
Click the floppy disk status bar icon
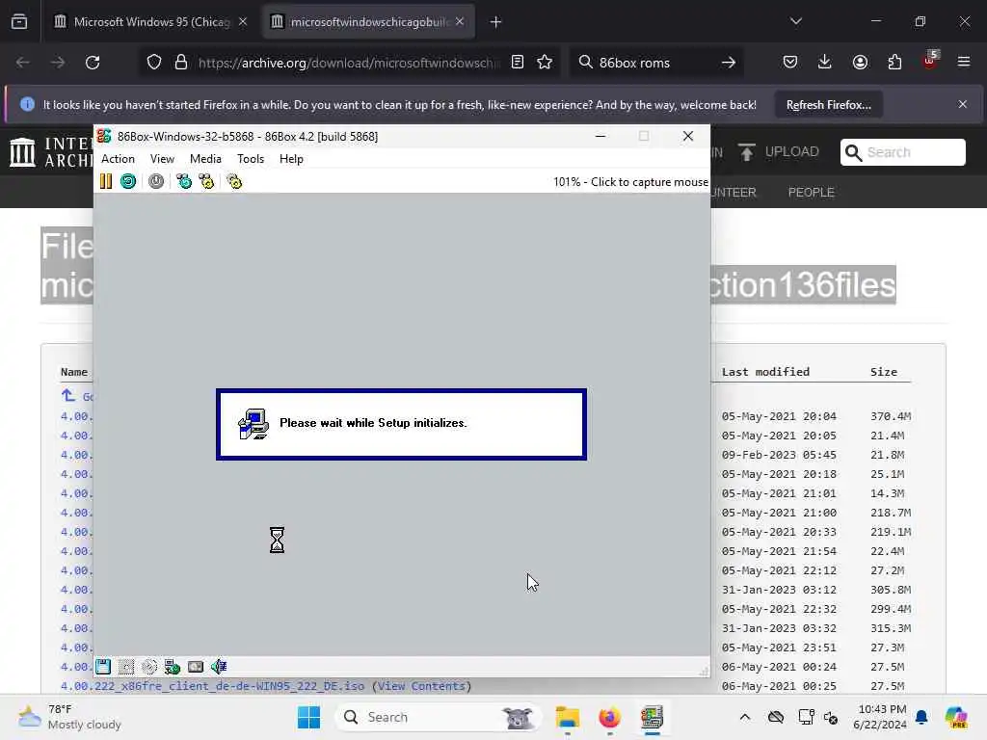click(103, 667)
